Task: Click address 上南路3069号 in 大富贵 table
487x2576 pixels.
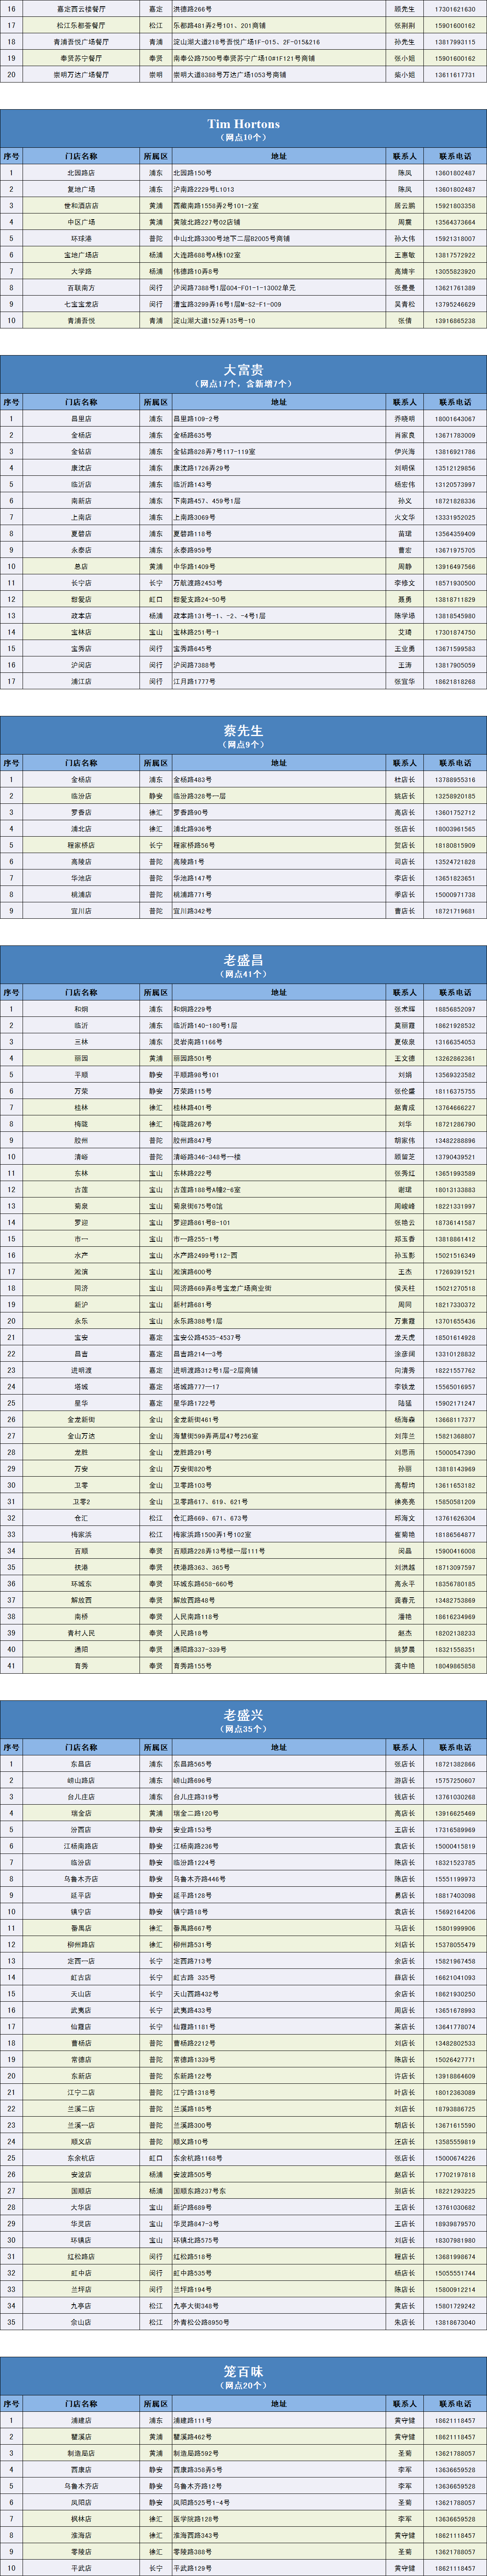Action: click(x=194, y=517)
